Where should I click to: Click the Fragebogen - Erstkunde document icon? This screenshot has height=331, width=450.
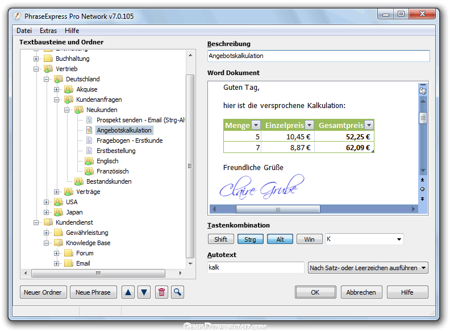[x=89, y=140]
